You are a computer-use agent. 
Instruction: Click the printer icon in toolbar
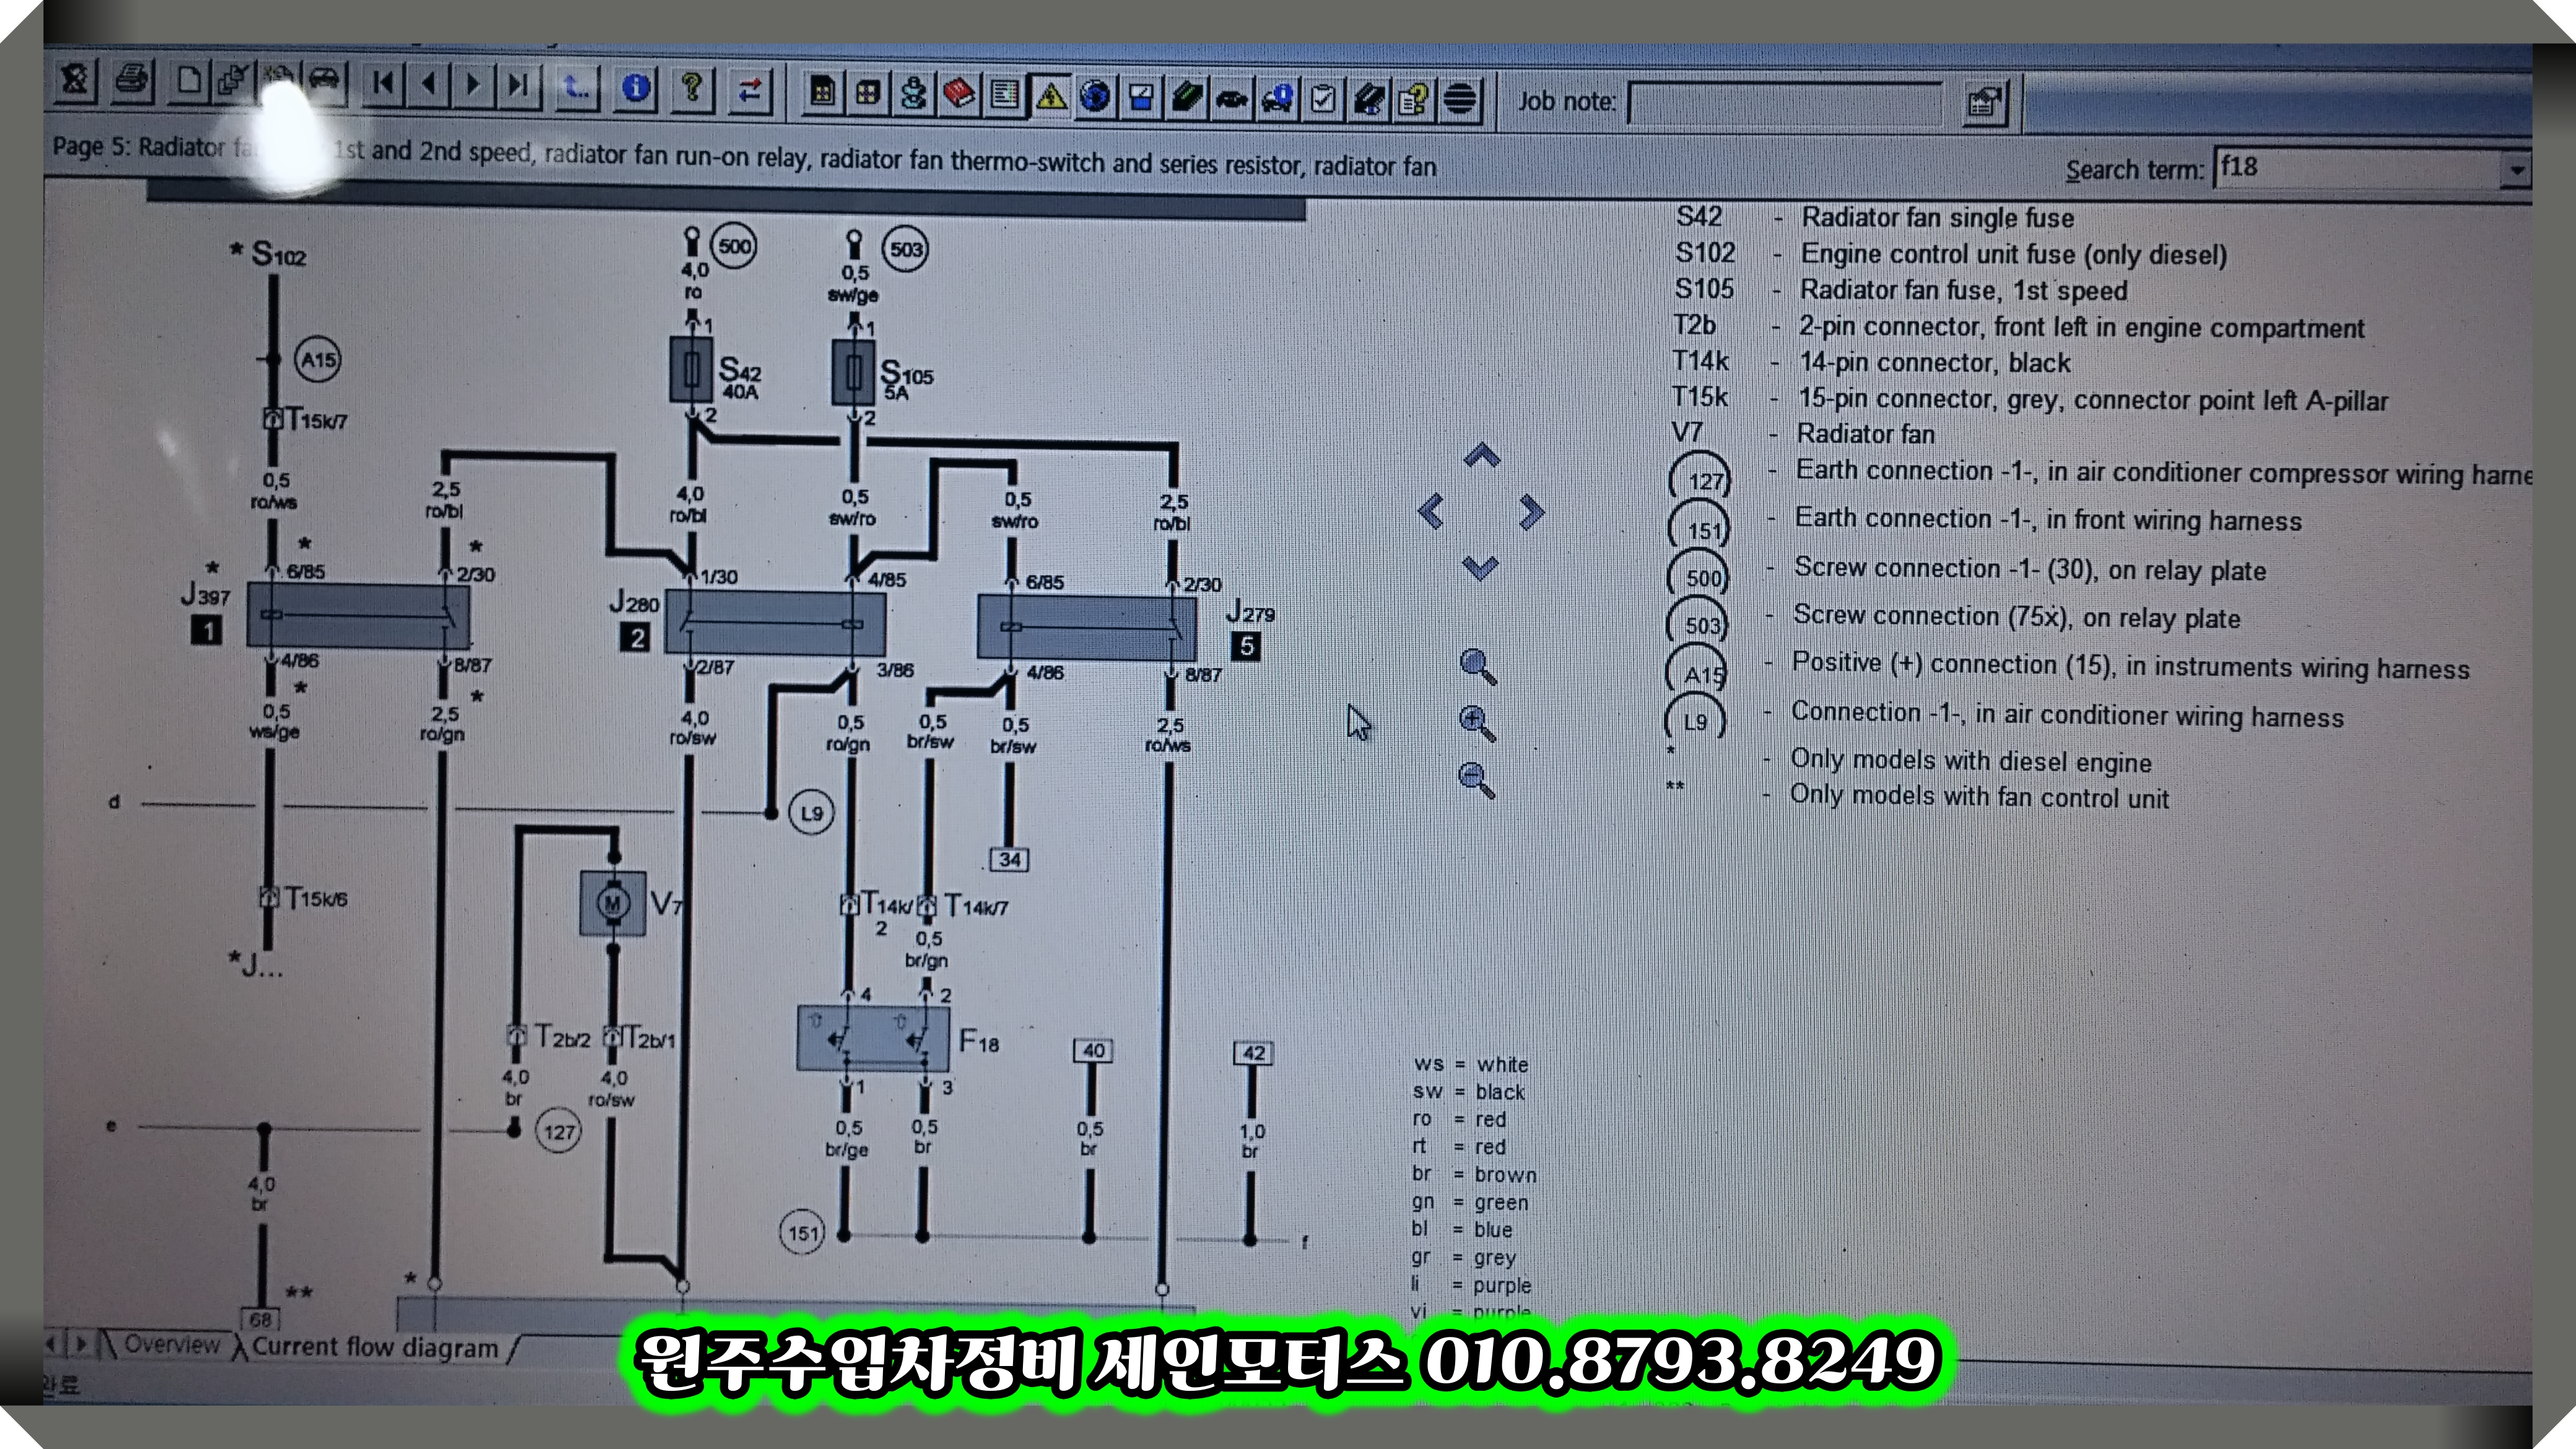click(x=133, y=80)
